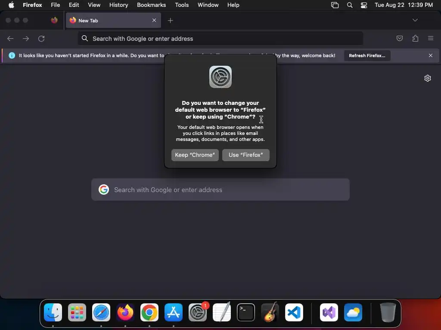Click the date and time clock
Viewport: 441px width, 330px height.
point(404,5)
